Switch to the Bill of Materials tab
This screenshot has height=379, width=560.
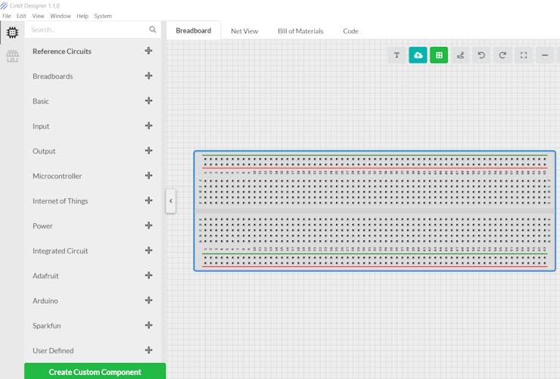point(300,31)
